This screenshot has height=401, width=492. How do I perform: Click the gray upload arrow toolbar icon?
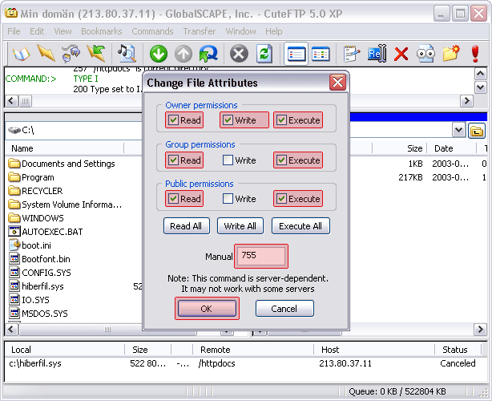click(x=183, y=54)
